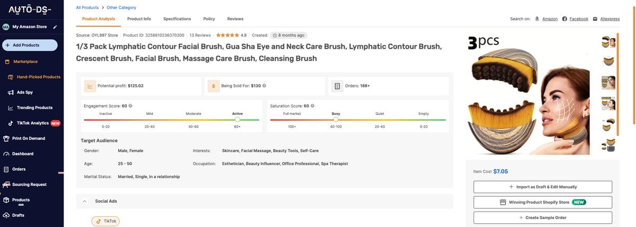Screen dimensions: 636x227
Task: Click the Engagement Score slider handle
Action: tap(237, 120)
